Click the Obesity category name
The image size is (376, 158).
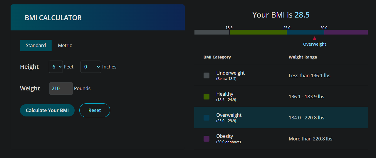225,136
